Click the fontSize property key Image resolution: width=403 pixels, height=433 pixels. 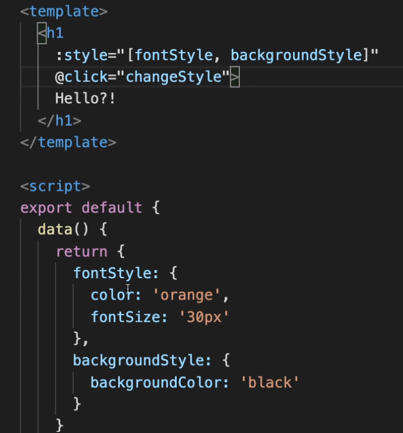[125, 317]
